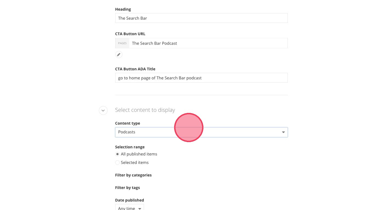This screenshot has width=377, height=210.
Task: Click the Heading field containing The Search Bar
Action: click(201, 18)
